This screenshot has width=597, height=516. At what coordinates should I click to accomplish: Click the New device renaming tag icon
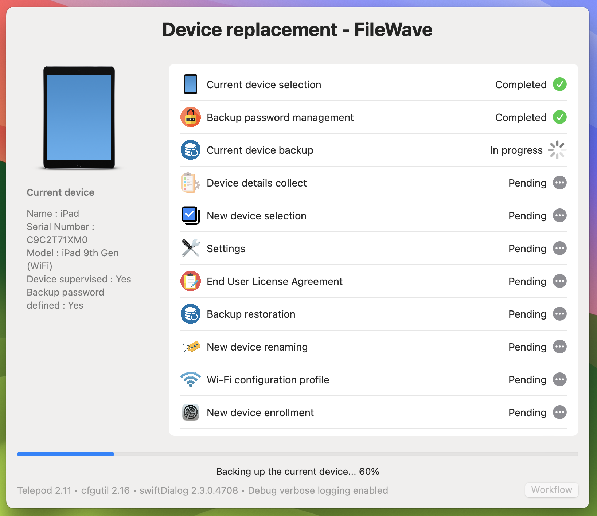coord(191,347)
